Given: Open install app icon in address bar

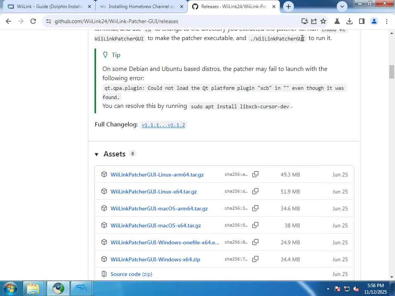Looking at the screenshot, I should tap(305, 22).
